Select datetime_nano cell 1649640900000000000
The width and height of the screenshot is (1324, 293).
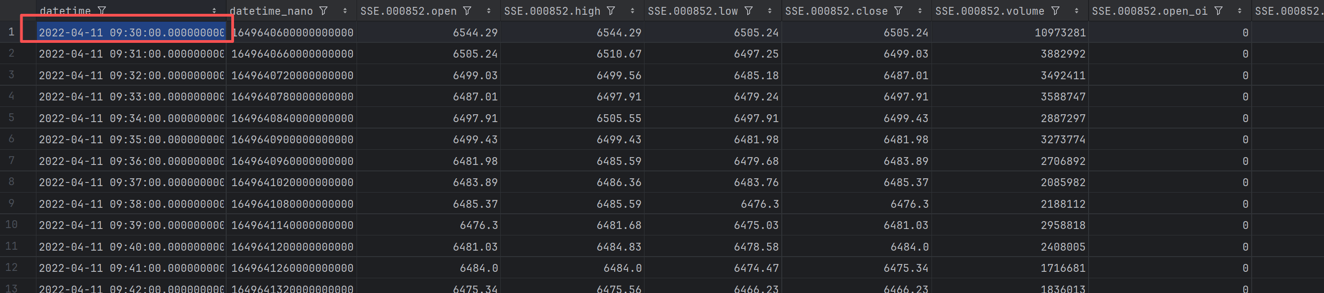click(x=292, y=139)
